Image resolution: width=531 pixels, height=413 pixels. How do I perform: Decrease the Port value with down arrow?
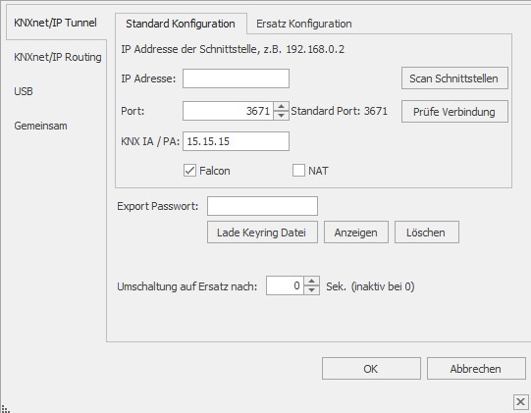(x=281, y=116)
